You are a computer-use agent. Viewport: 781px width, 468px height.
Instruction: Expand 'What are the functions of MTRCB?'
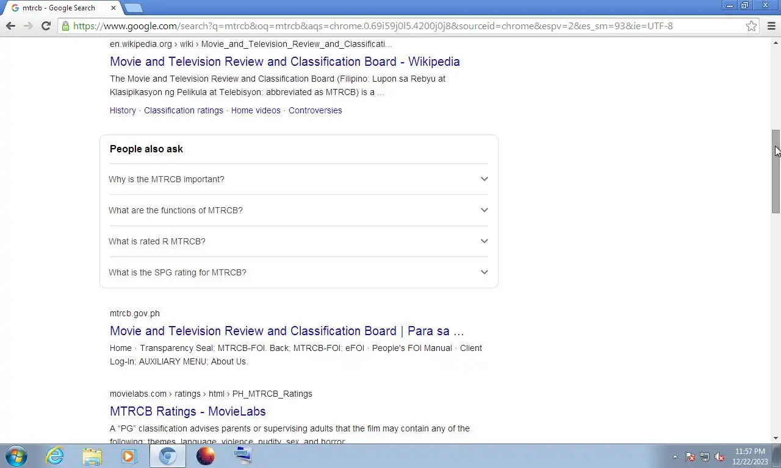click(298, 210)
